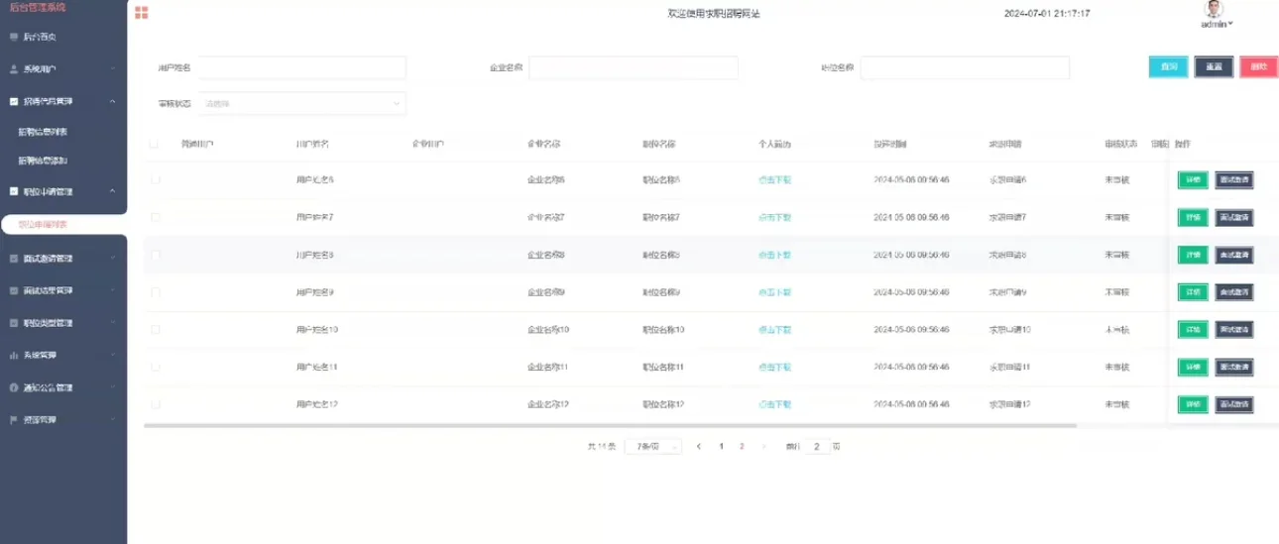Screen dimensions: 1279x544
Task: Click the grid menu toggle icon in header
Action: click(x=142, y=13)
